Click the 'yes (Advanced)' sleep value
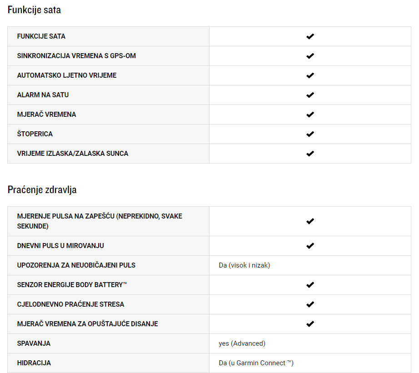Image resolution: width=419 pixels, height=373 pixels. pos(242,343)
